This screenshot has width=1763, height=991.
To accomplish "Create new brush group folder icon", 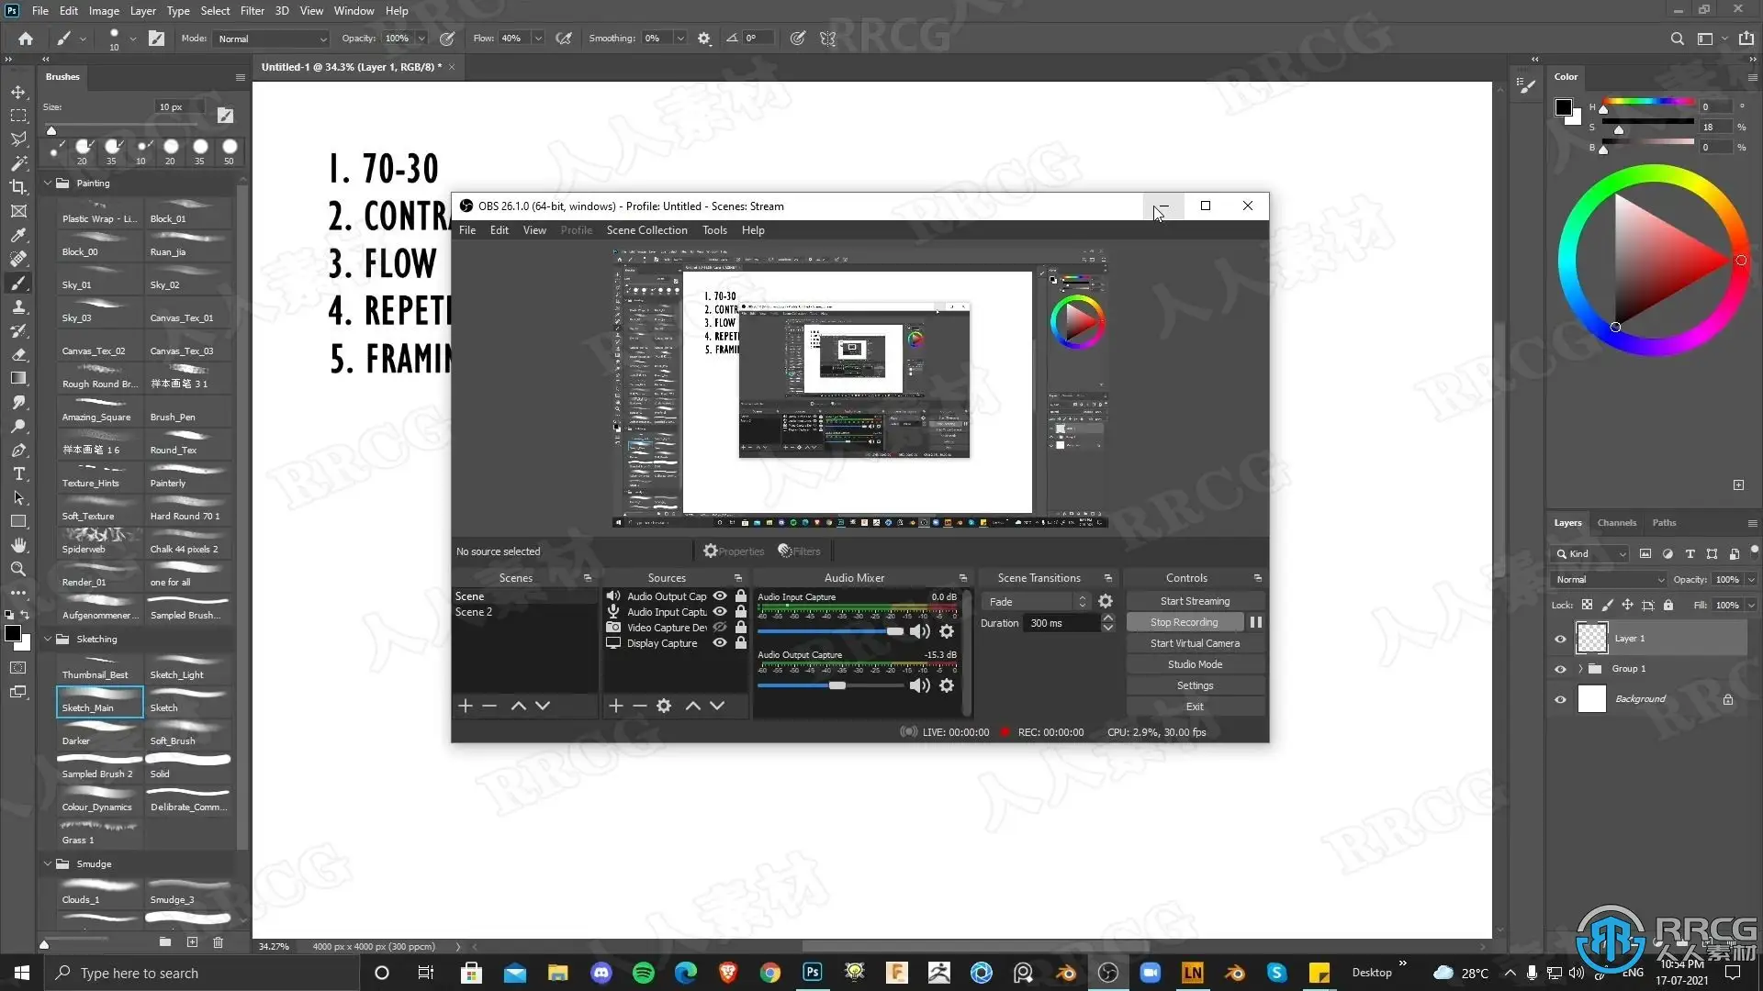I will [165, 942].
